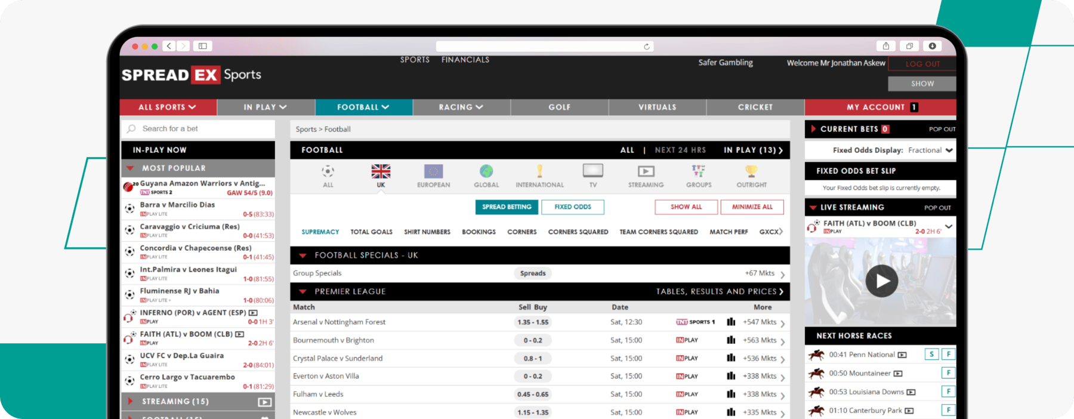Click the Minimize All button
Screen dimensions: 1074x419
752,207
